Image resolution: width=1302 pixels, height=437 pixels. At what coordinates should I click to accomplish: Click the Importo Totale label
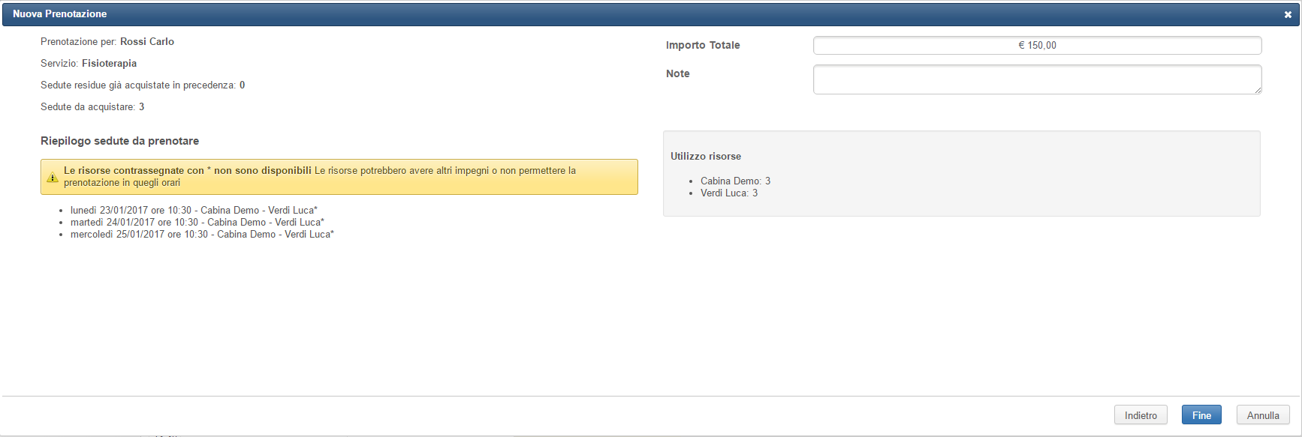[x=703, y=46]
